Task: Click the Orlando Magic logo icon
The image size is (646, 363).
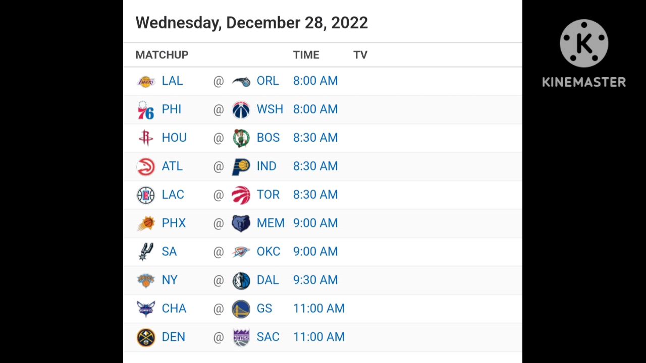Action: point(241,81)
